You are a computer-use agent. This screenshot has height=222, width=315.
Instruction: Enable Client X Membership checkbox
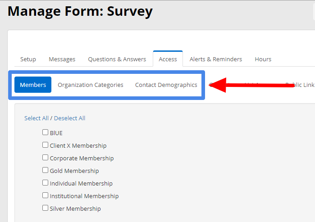45,145
